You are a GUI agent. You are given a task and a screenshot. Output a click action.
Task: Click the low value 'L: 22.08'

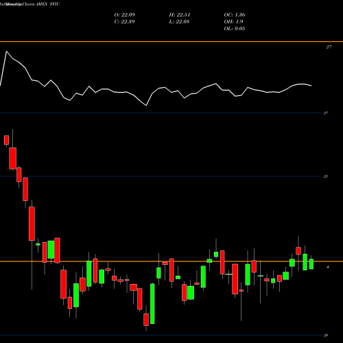[x=179, y=22]
